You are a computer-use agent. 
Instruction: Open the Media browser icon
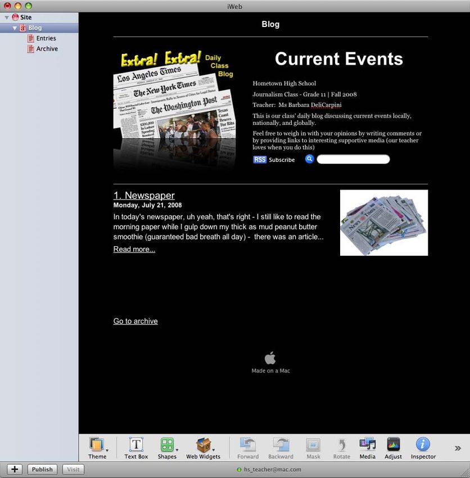tap(367, 444)
